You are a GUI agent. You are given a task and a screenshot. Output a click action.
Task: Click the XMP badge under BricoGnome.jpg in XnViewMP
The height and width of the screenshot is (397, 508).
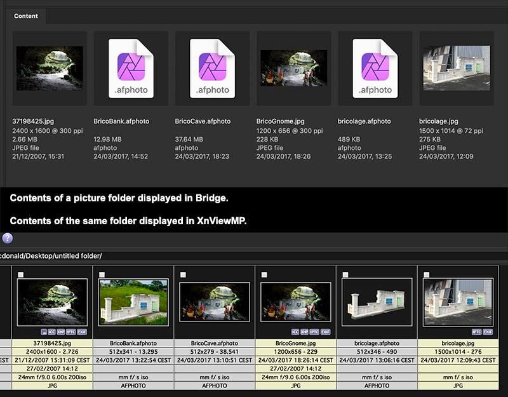(x=304, y=332)
